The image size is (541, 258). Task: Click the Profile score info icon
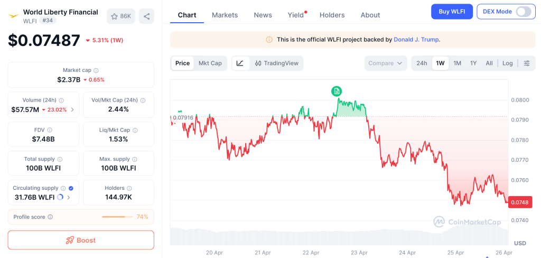pyautogui.click(x=50, y=217)
